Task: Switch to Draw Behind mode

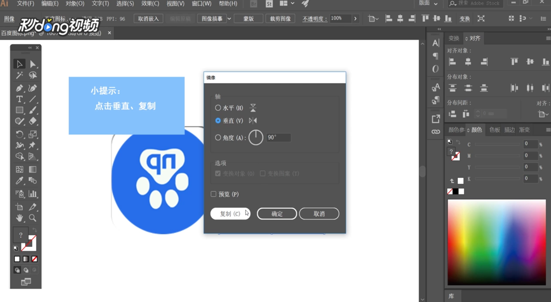Action: (x=26, y=270)
